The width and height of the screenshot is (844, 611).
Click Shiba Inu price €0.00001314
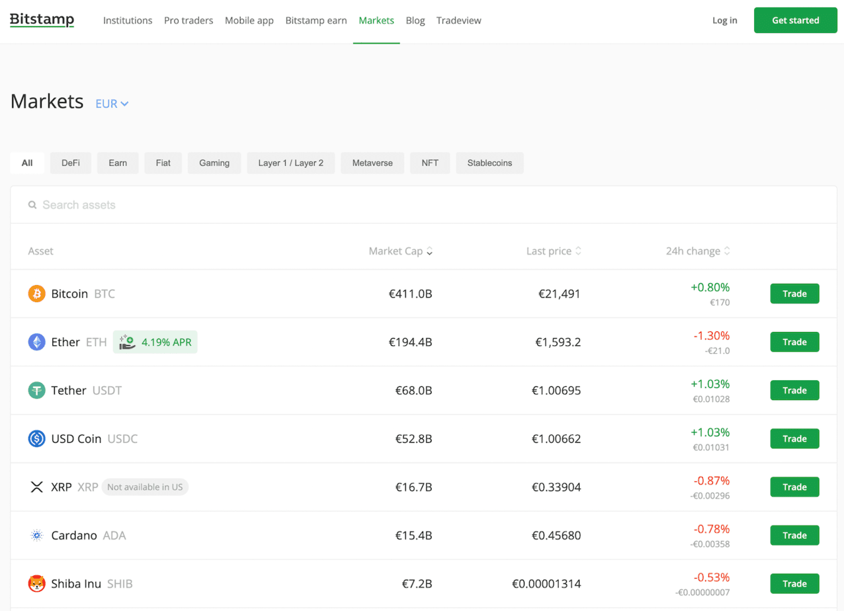(546, 583)
